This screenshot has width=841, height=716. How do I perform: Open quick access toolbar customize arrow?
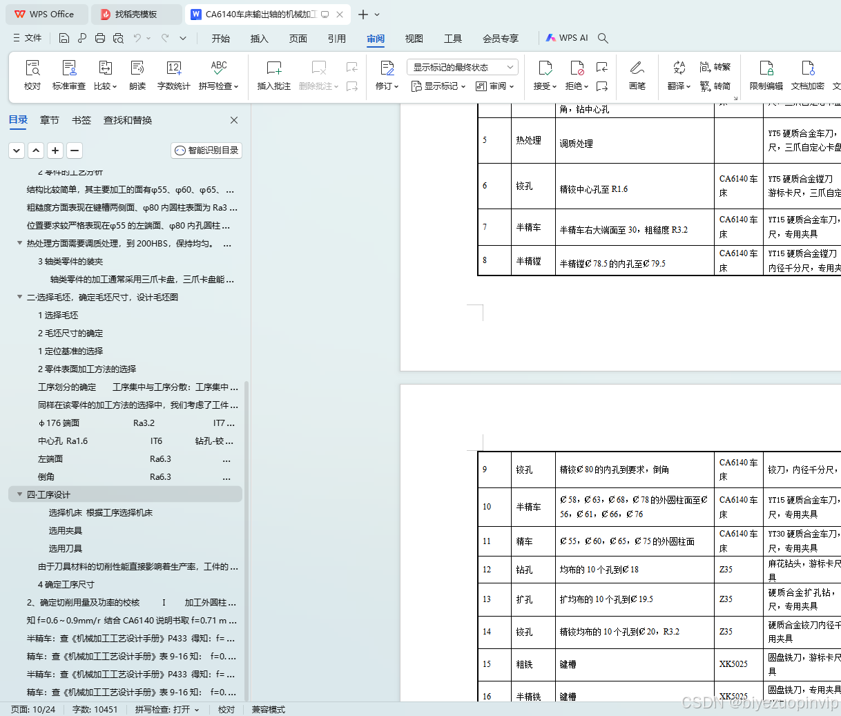[x=183, y=38]
